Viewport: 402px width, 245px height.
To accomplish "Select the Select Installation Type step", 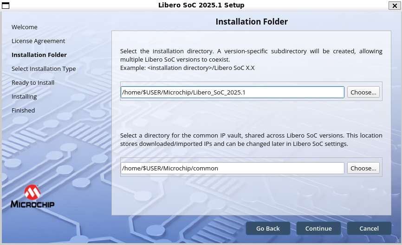I will click(44, 69).
